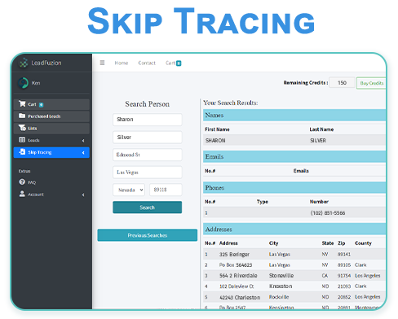Screen dimensions: 398x319
Task: Click the Search button
Action: pyautogui.click(x=148, y=208)
